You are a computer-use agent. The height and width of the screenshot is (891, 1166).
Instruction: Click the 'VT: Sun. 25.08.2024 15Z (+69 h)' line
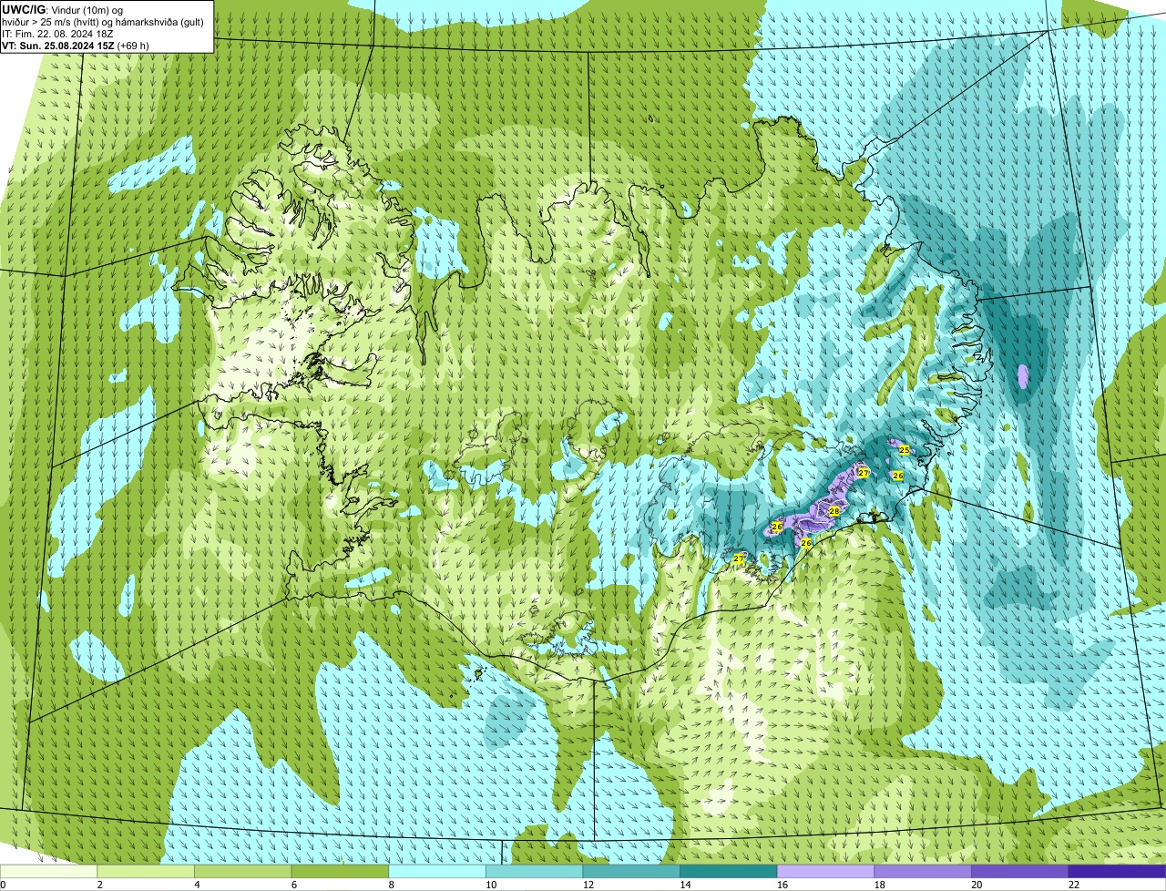pos(76,45)
